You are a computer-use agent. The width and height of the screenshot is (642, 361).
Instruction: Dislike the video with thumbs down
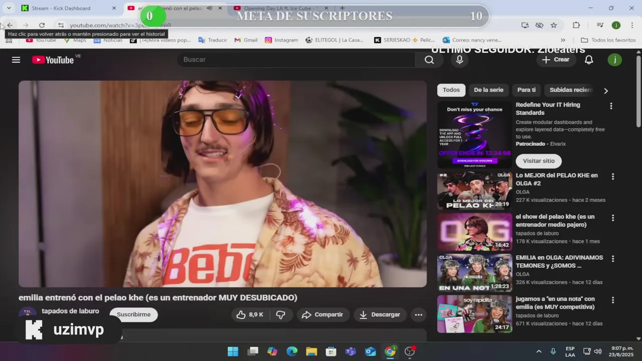click(281, 314)
